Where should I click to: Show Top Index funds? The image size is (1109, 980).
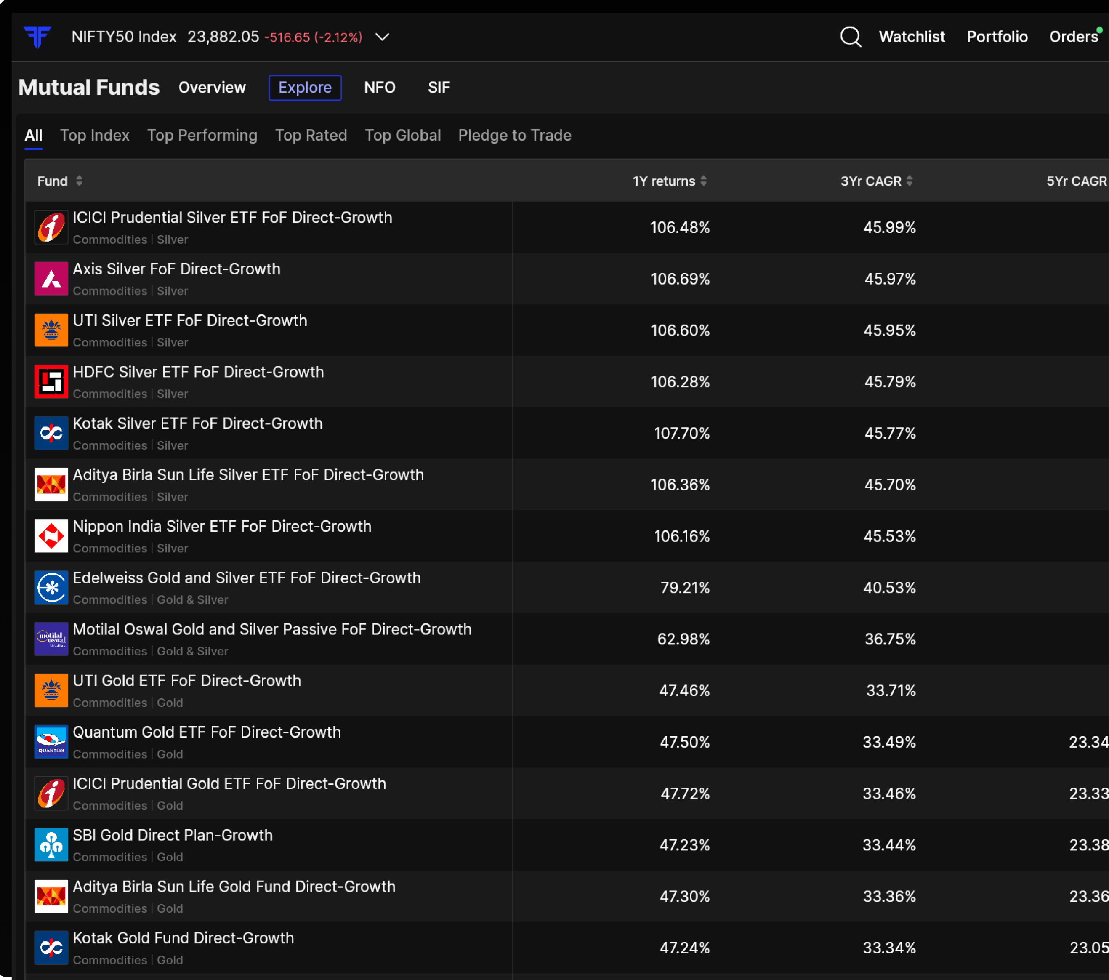click(94, 135)
